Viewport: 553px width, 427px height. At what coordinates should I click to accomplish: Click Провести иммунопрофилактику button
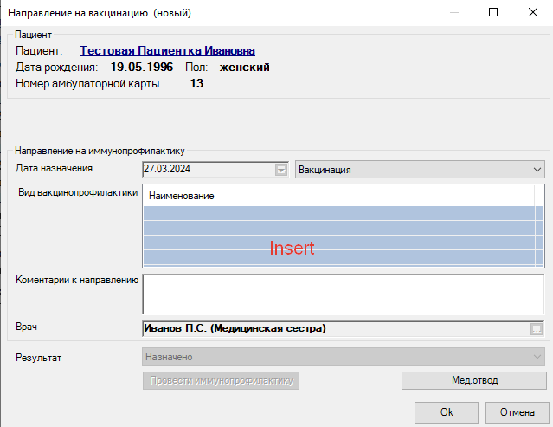click(x=222, y=380)
